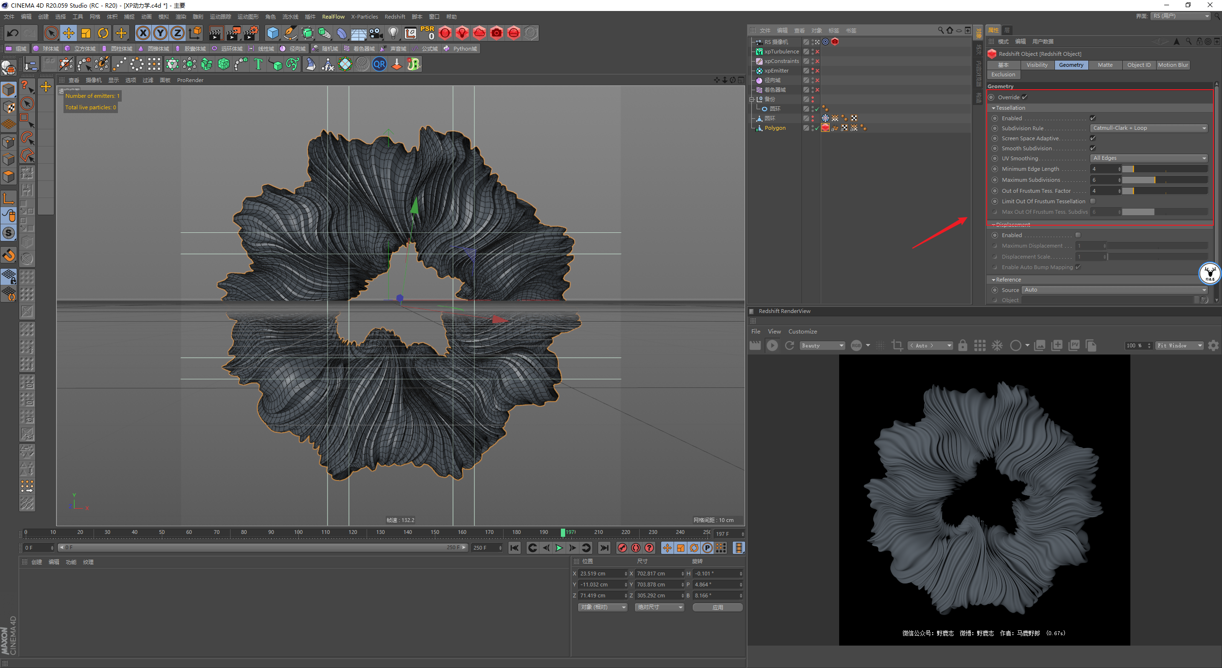Enable Limit Out Of Frustum Tessellation
Image resolution: width=1222 pixels, height=668 pixels.
pos(1093,201)
